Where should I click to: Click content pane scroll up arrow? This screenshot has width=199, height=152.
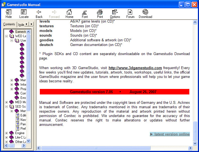(x=195, y=22)
